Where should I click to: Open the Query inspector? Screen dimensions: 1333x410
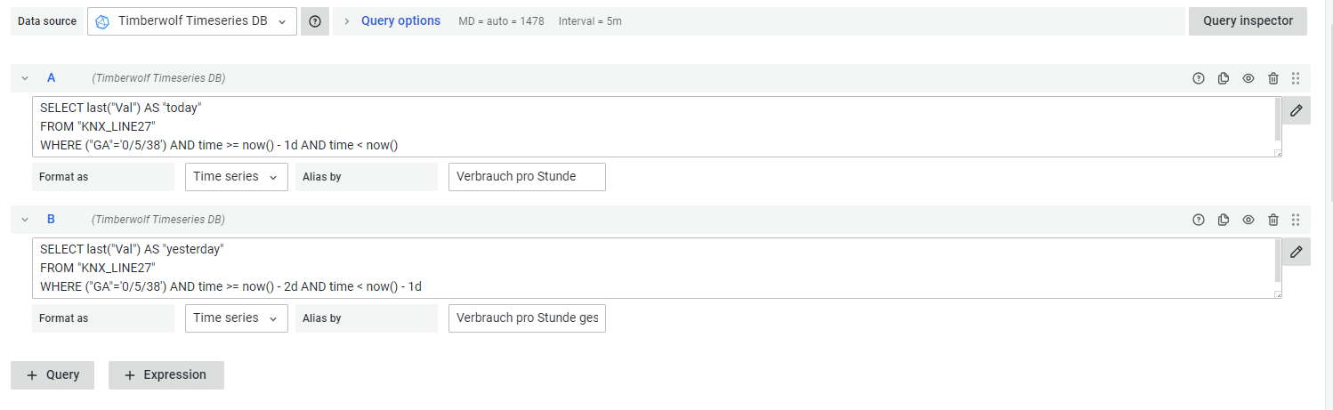1247,21
